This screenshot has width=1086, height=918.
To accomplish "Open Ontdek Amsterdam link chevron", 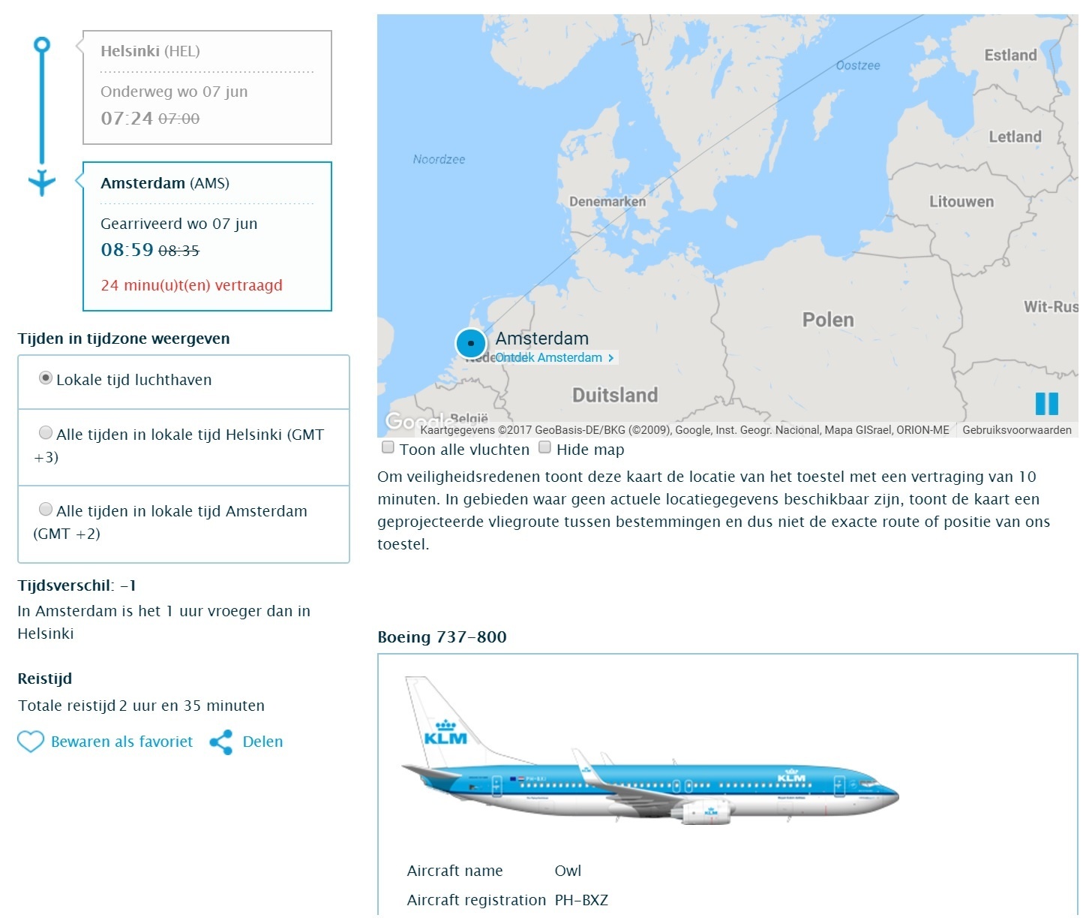I will pyautogui.click(x=610, y=358).
